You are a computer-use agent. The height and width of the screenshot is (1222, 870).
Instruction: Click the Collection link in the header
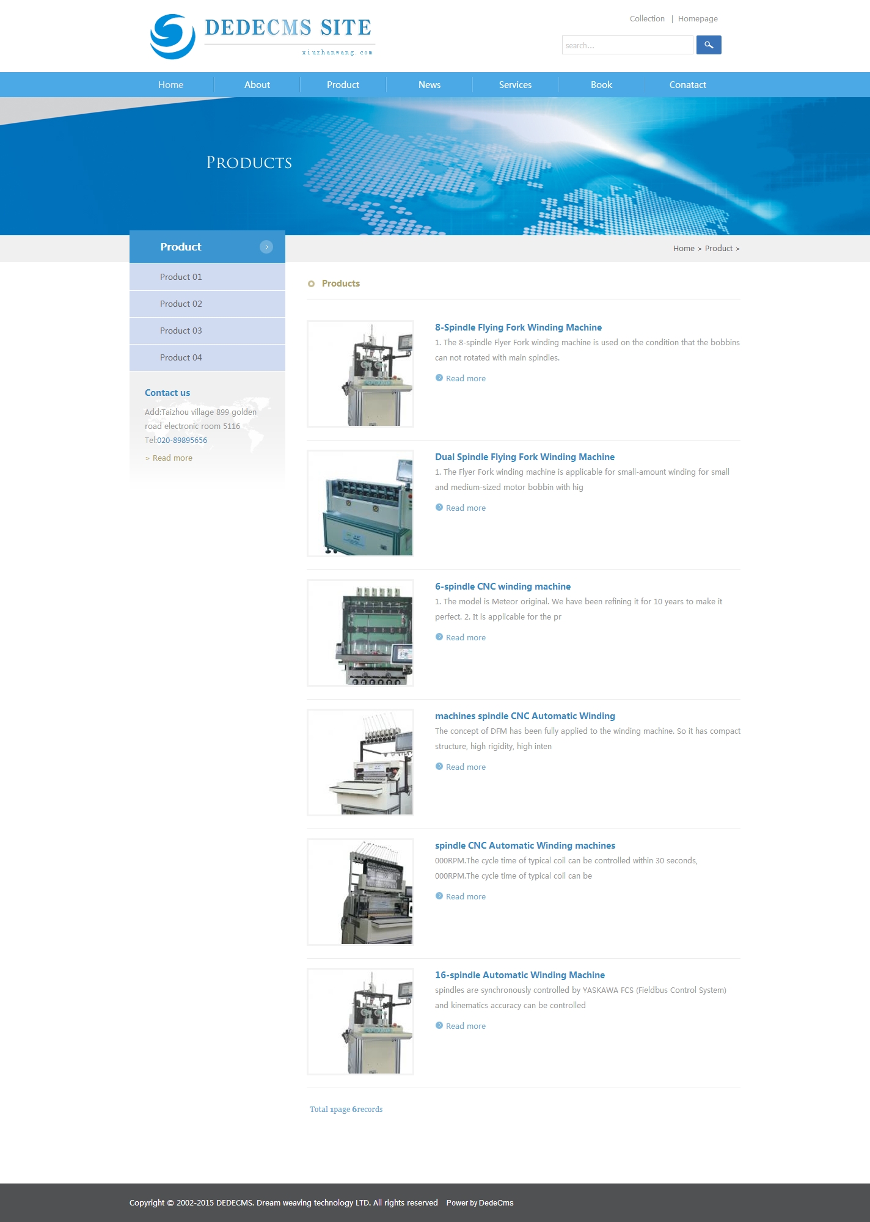click(647, 19)
